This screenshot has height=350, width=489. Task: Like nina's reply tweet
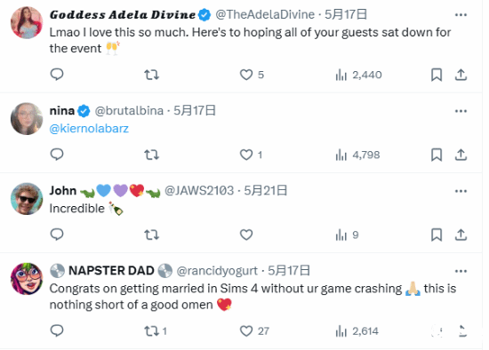tap(251, 155)
